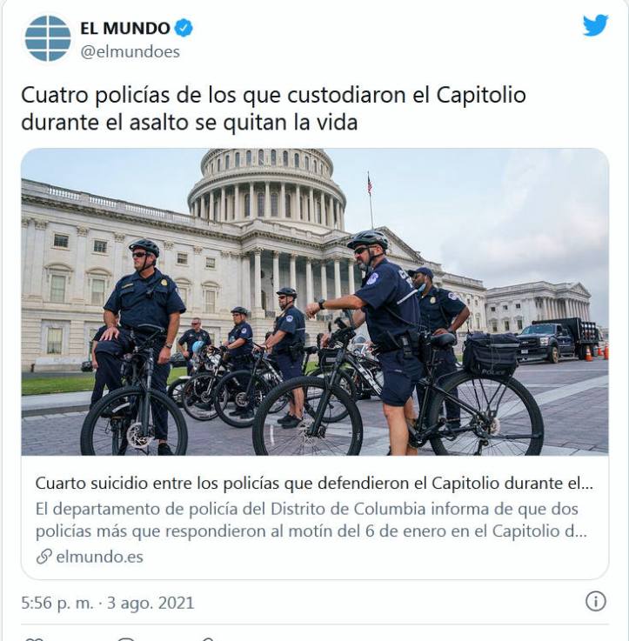Open the El Mundo globe profile avatar
Viewport: 629px width, 641px height.
[48, 39]
